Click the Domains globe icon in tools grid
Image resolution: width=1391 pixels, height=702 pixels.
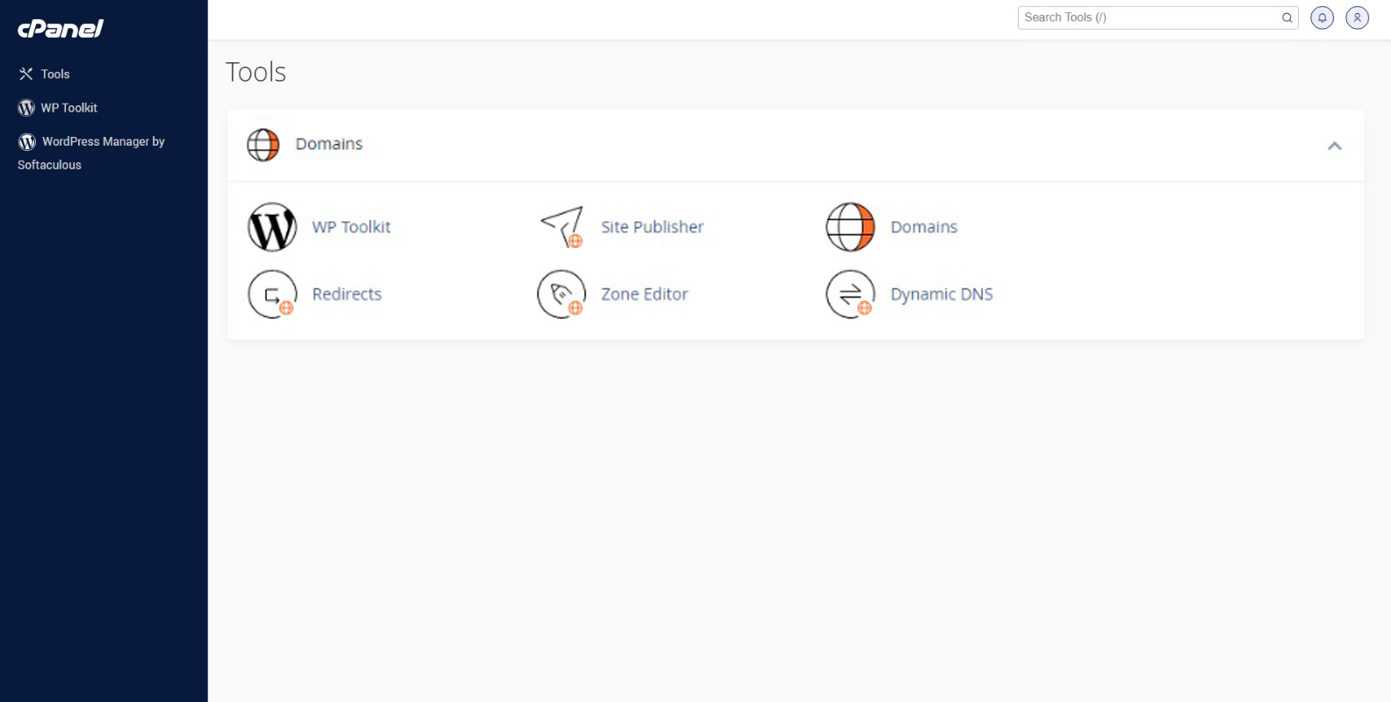[850, 227]
